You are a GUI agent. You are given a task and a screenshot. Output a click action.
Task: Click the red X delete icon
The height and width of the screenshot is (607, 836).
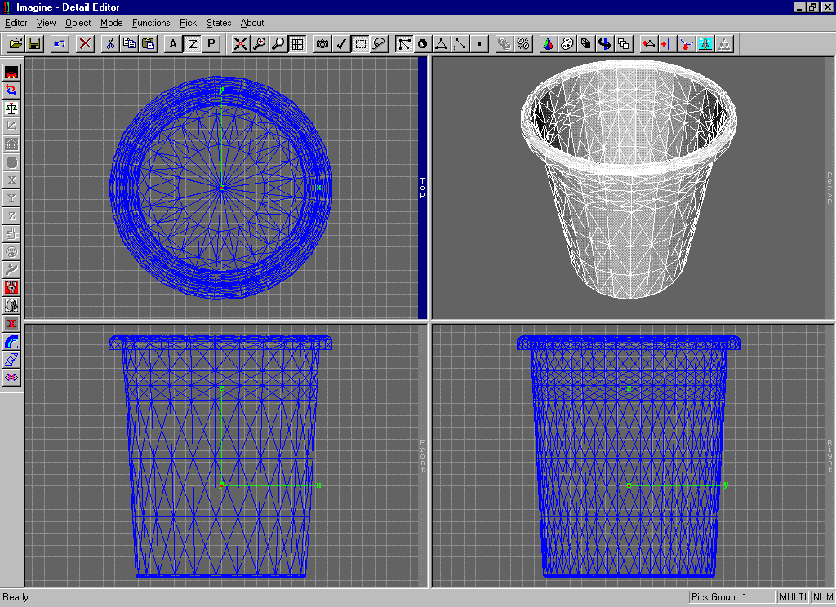coord(85,44)
